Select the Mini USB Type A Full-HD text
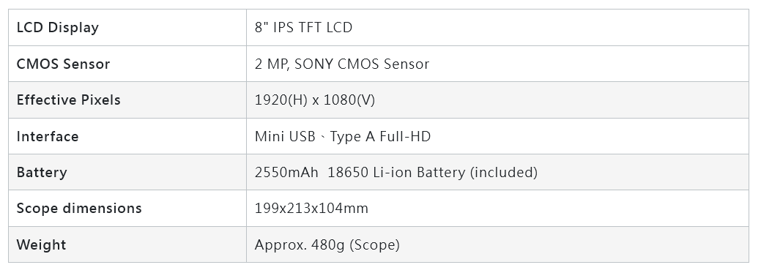Screen dimensions: 761x273 point(343,137)
